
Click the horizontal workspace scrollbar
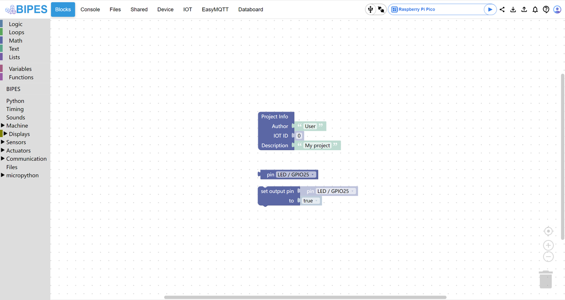click(305, 297)
